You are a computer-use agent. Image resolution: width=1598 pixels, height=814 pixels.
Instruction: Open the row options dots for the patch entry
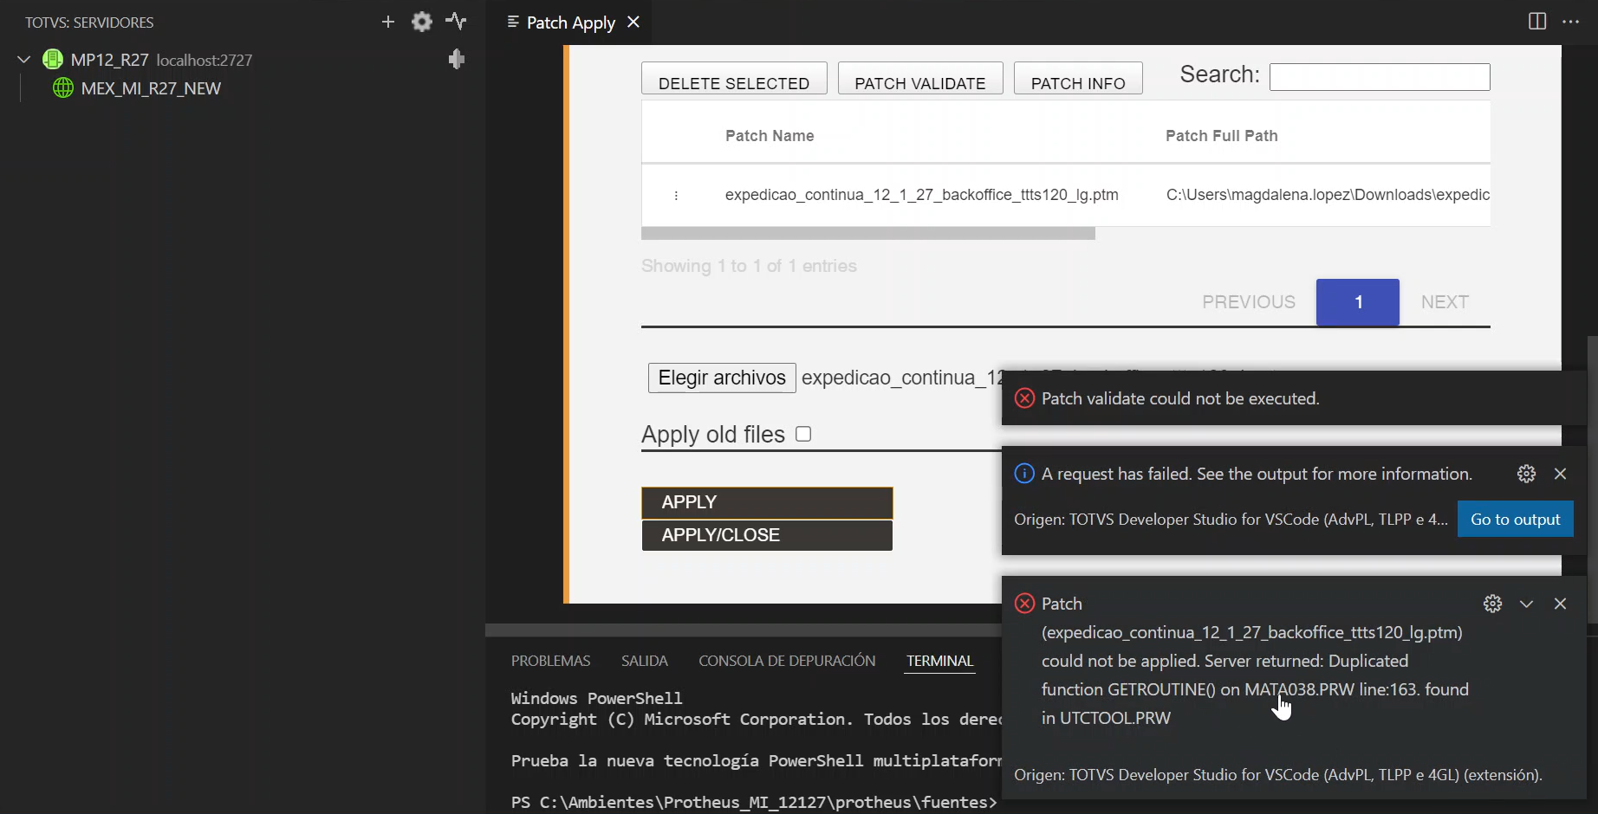(676, 195)
